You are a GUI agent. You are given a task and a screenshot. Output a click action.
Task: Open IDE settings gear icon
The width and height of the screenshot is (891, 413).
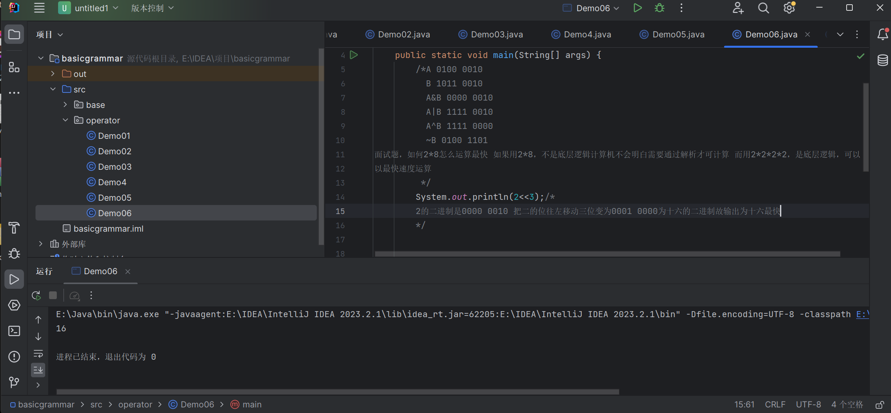pyautogui.click(x=789, y=8)
